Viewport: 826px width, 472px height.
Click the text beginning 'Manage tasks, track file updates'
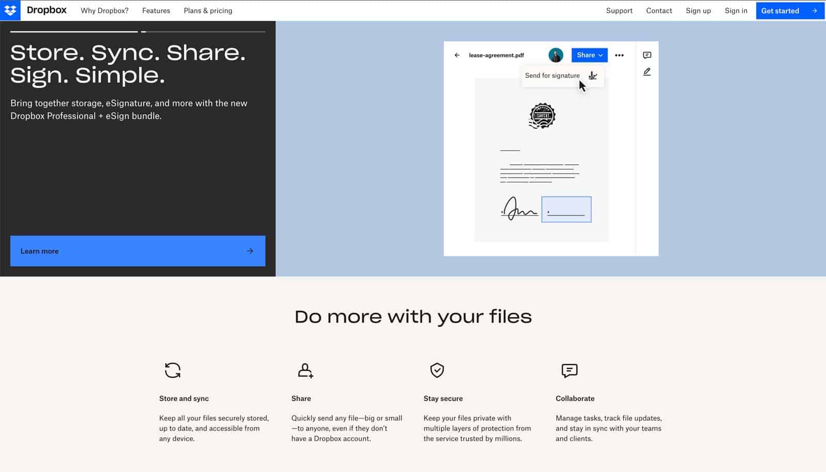(x=609, y=428)
